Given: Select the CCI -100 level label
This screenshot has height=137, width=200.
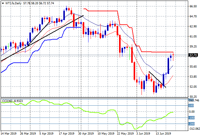Looking at the screenshot, I should coord(192,118).
